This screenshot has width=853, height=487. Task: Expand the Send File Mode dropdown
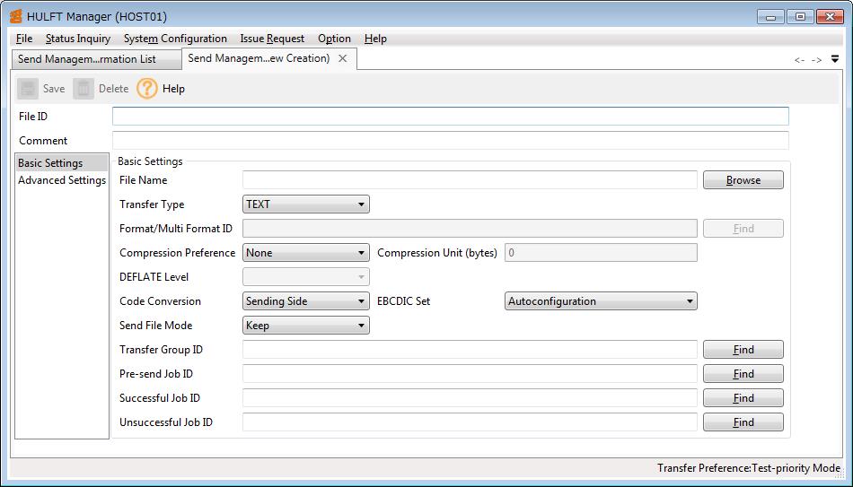point(305,326)
